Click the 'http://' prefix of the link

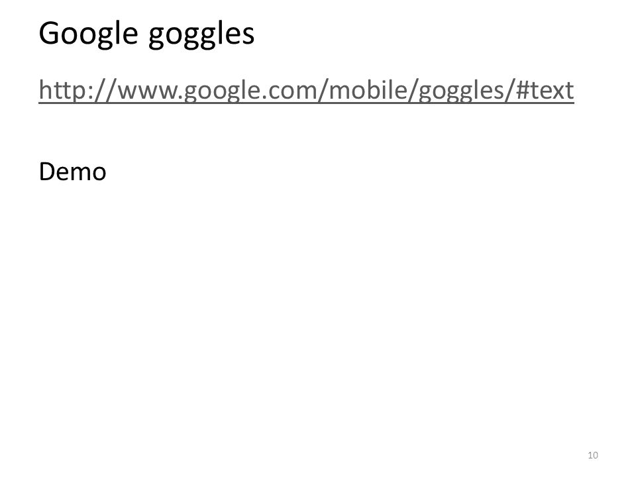pos(78,90)
